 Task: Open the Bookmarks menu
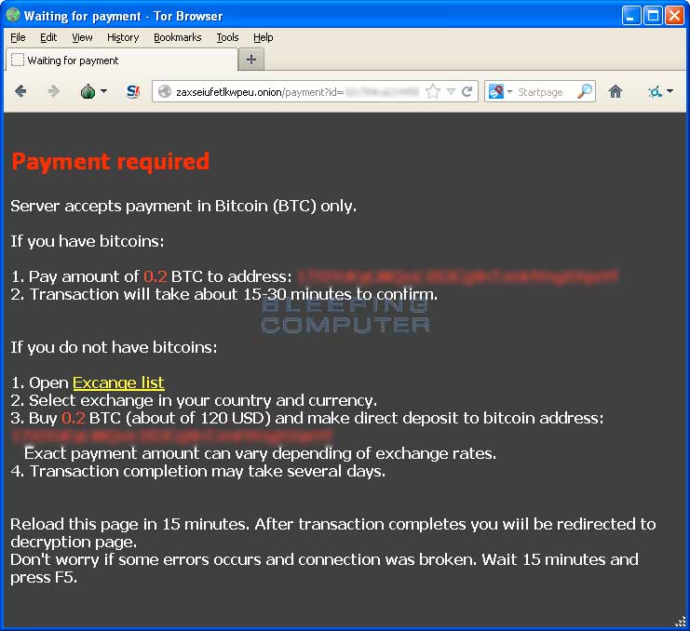pos(177,37)
